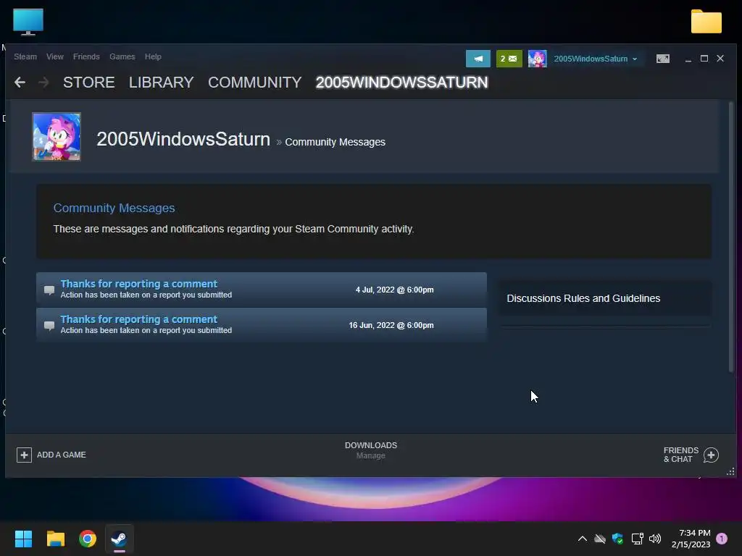The height and width of the screenshot is (556, 742).
Task: Click the Friends & Chat plus bubble icon
Action: 711,455
